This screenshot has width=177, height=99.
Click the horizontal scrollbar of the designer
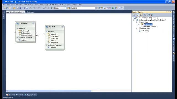(50, 91)
